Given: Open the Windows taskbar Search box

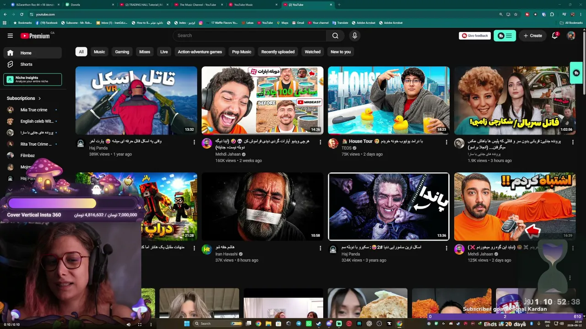Looking at the screenshot, I should pos(217,324).
